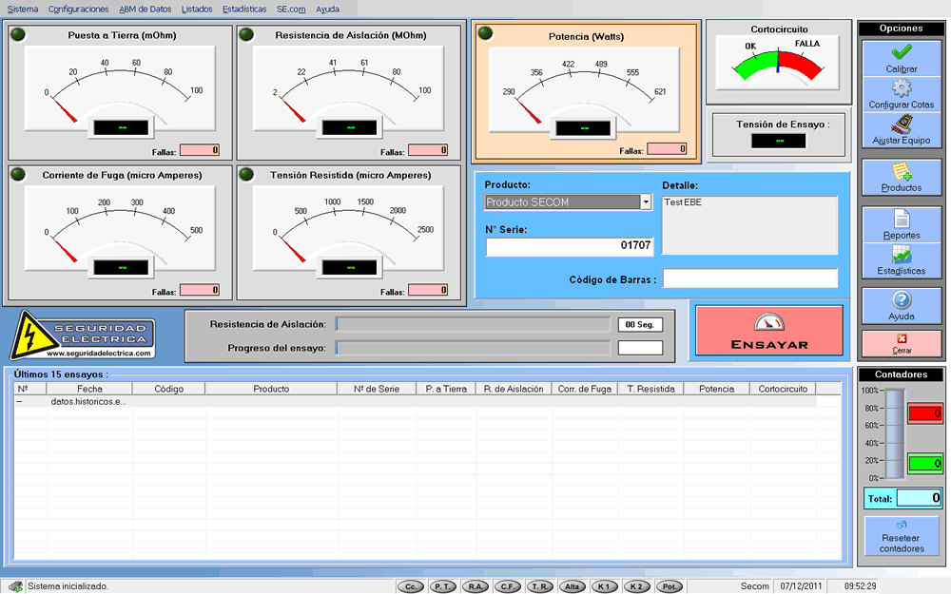Click the Código de Barras input field

(750, 278)
